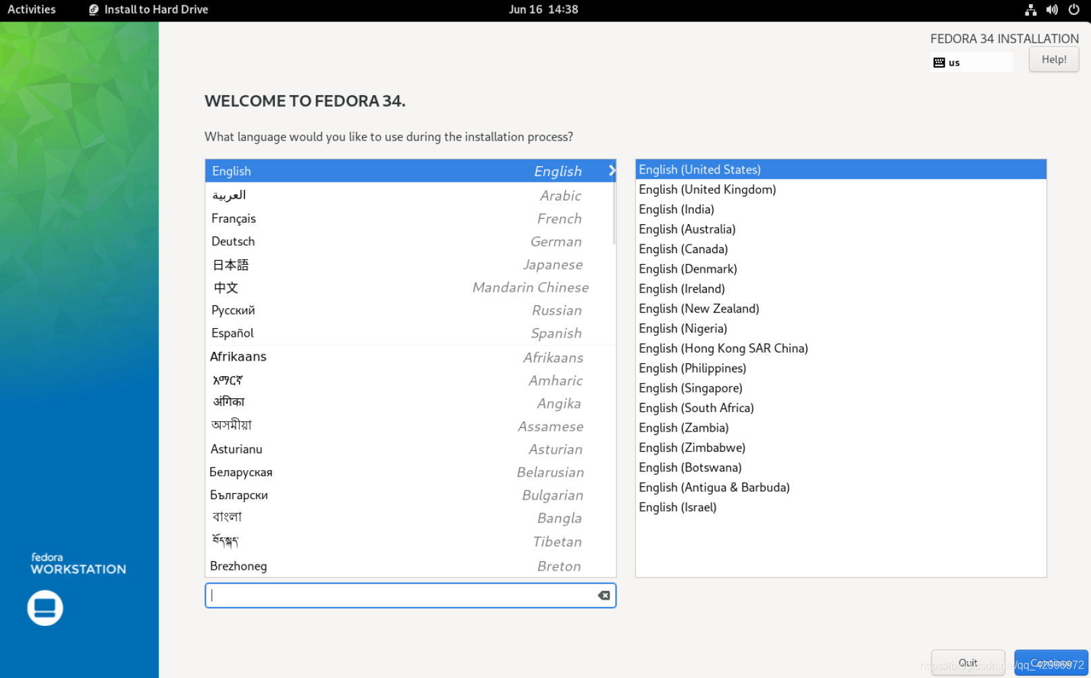Select English (Nigeria) locale
Screen dimensions: 1091x678
pos(841,328)
